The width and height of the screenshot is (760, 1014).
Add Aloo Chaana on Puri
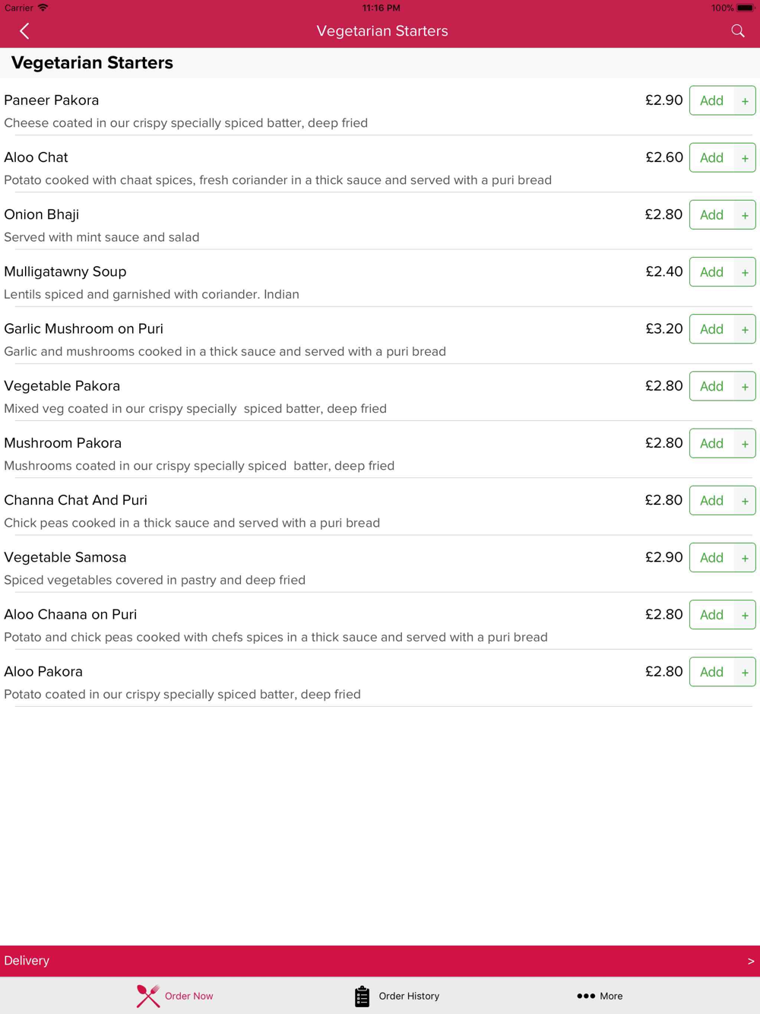tap(711, 615)
